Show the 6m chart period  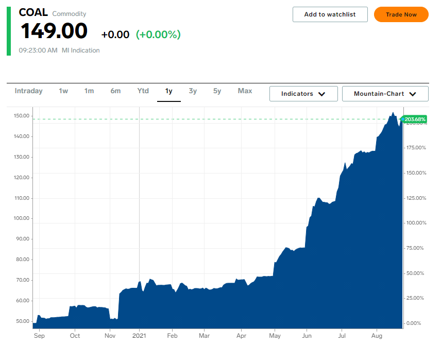pyautogui.click(x=115, y=91)
